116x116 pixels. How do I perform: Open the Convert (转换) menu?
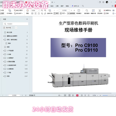tap(67, 6)
